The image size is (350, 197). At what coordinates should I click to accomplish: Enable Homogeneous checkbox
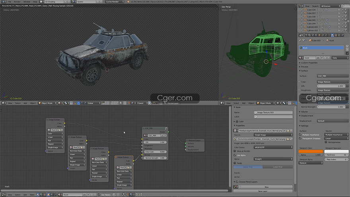pyautogui.click(x=326, y=142)
